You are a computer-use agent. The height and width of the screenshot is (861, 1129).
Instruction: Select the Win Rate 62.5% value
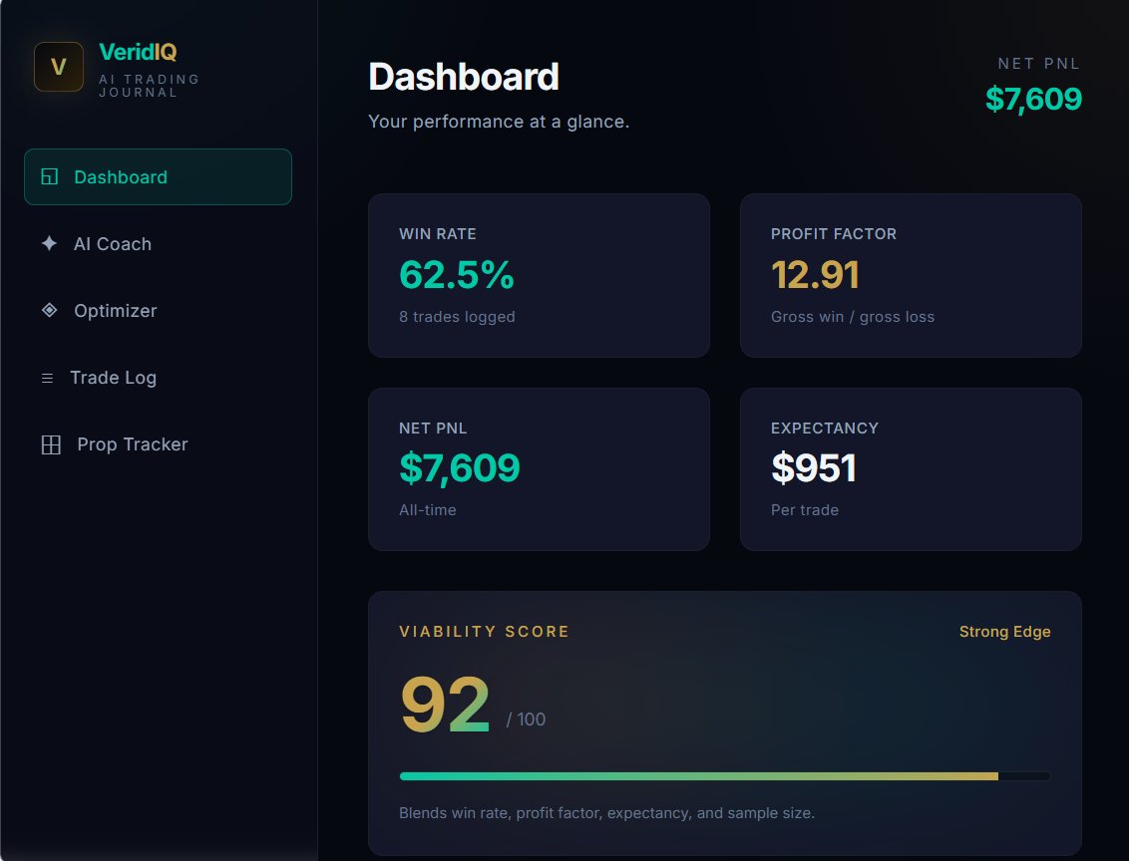(x=457, y=275)
